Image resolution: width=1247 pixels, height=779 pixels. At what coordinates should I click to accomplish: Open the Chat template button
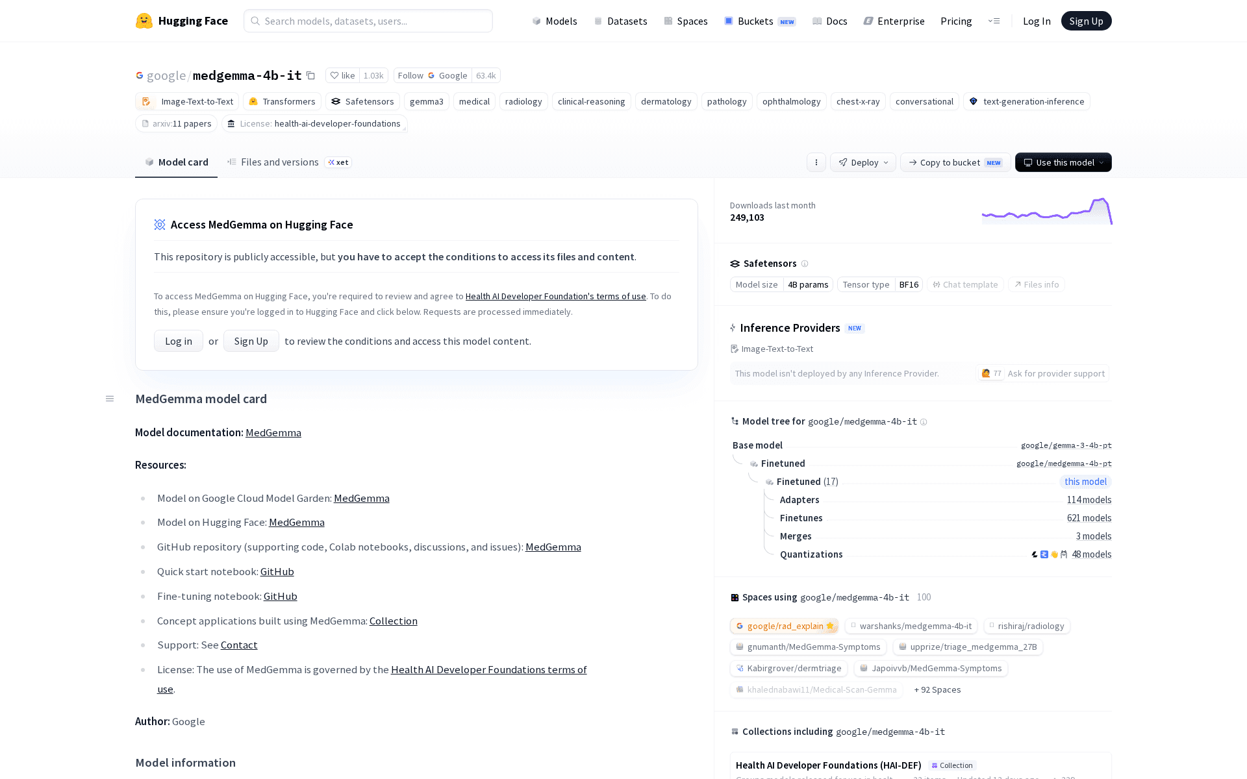(x=965, y=284)
